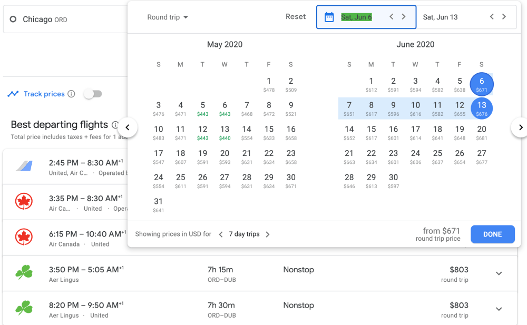The image size is (527, 325).
Task: Go to previous month with left arrow
Action: coord(128,127)
